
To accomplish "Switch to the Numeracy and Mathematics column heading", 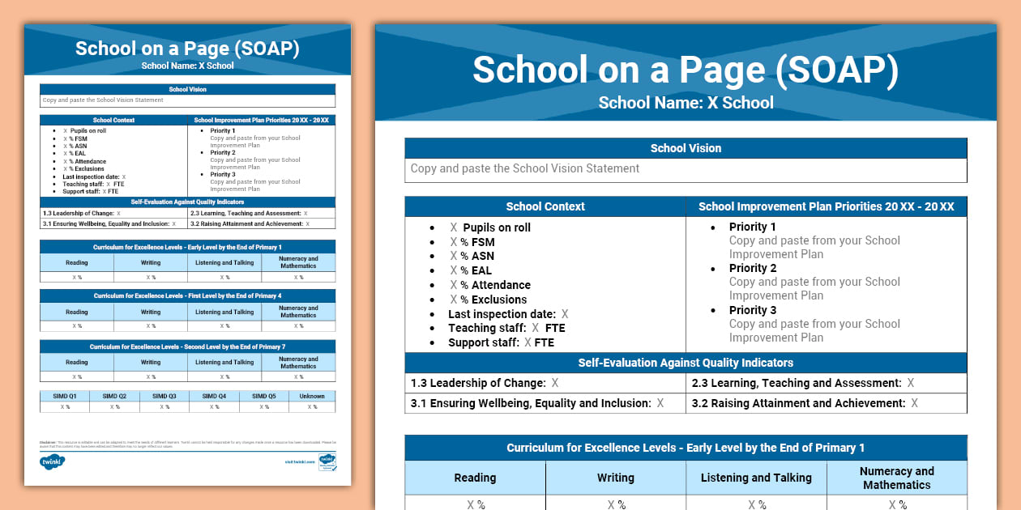I will [897, 478].
